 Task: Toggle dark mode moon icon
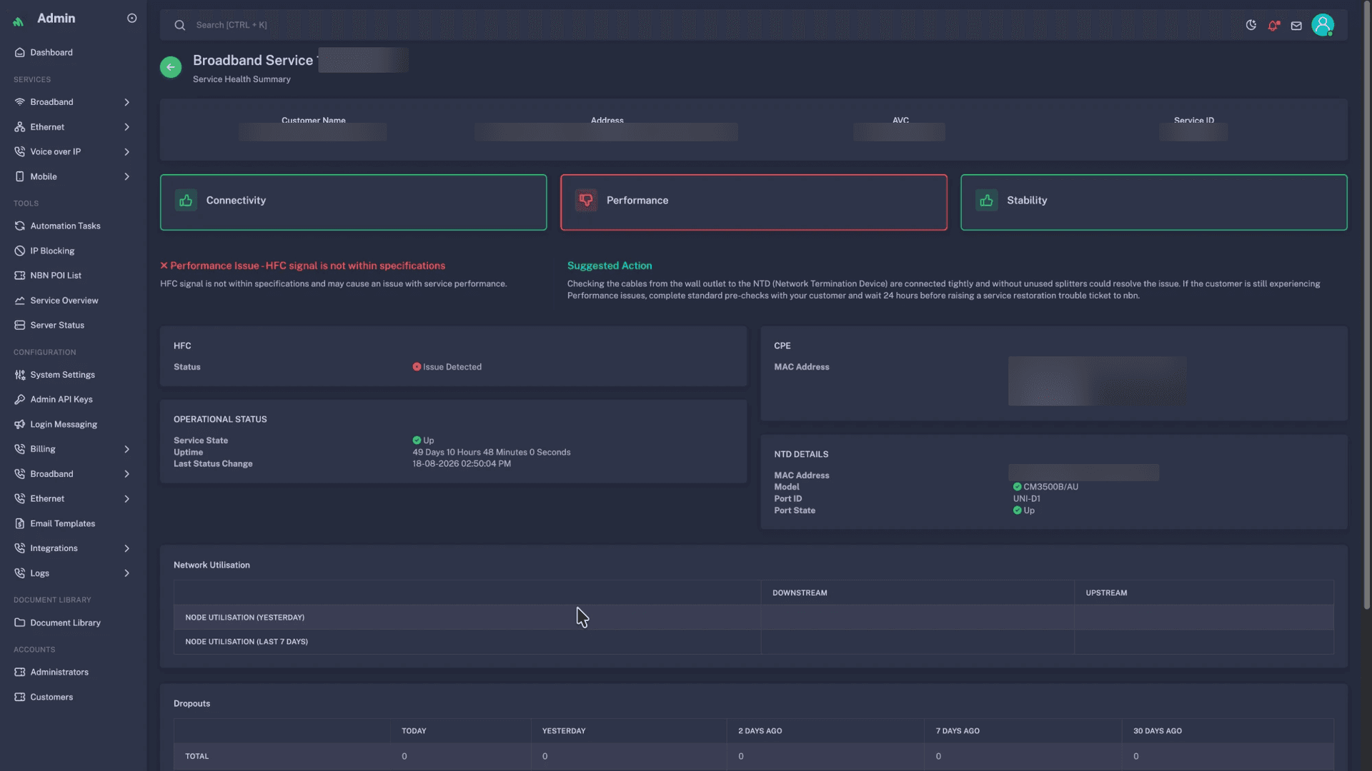point(1251,25)
